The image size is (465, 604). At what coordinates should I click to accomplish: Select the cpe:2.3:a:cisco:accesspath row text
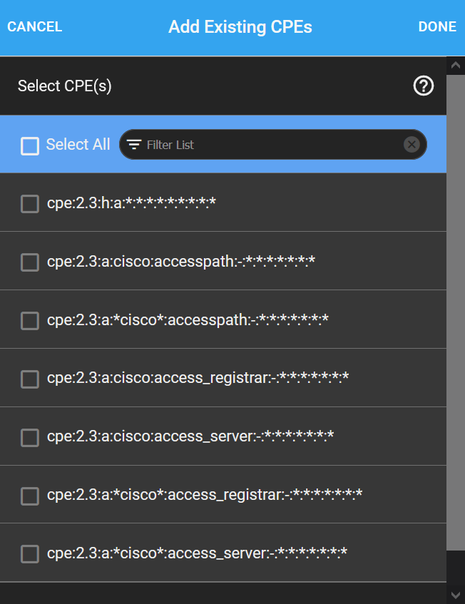point(181,262)
